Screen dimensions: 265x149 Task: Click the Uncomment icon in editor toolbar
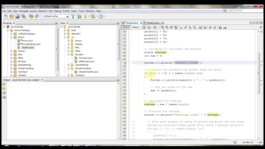pos(224,27)
